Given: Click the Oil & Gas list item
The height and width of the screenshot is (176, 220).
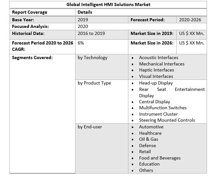Looking at the screenshot, I should pos(148,139).
